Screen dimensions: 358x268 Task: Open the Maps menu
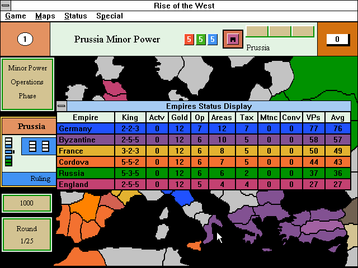[45, 16]
